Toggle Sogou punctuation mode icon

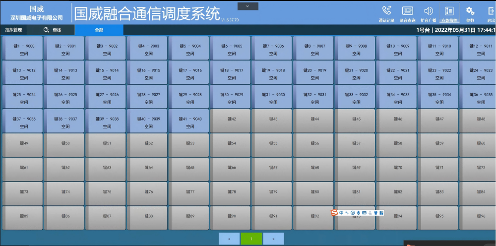[347, 213]
